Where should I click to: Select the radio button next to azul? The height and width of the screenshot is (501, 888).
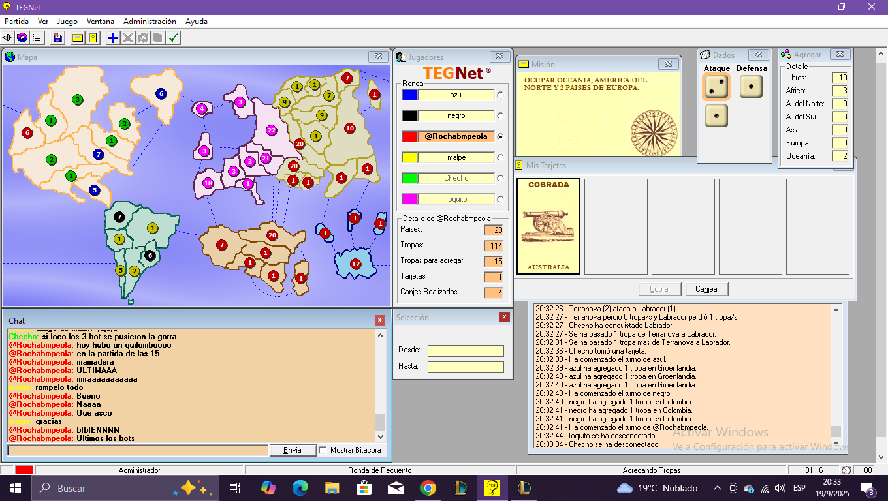(x=501, y=95)
